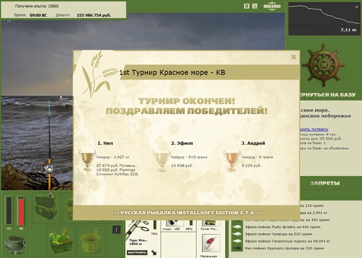Click the Хамрур - 0 грамм result
The height and width of the screenshot is (258, 362).
pyautogui.click(x=257, y=157)
